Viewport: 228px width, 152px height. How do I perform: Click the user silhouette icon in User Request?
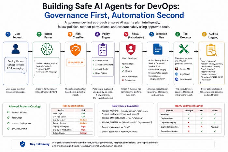coord(16,49)
